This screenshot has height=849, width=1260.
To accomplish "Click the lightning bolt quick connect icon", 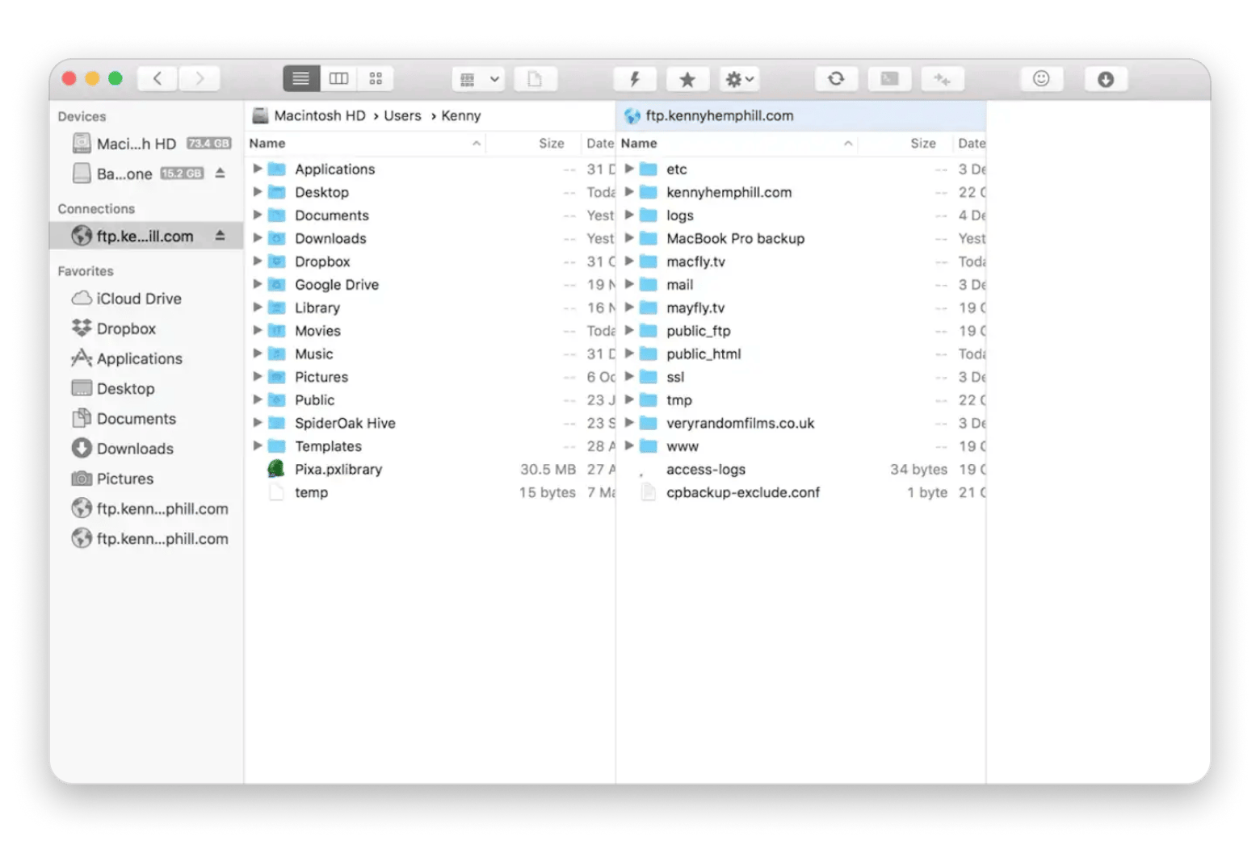I will tap(634, 79).
